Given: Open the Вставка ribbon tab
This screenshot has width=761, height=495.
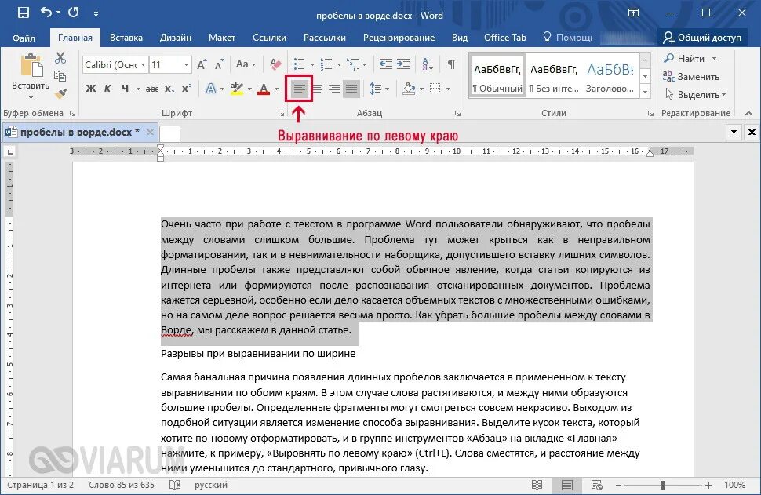Looking at the screenshot, I should point(126,38).
